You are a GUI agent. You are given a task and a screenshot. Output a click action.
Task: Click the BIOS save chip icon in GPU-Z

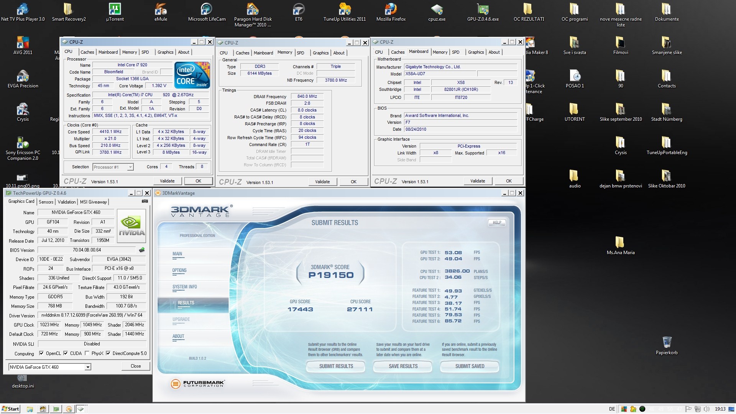142,250
